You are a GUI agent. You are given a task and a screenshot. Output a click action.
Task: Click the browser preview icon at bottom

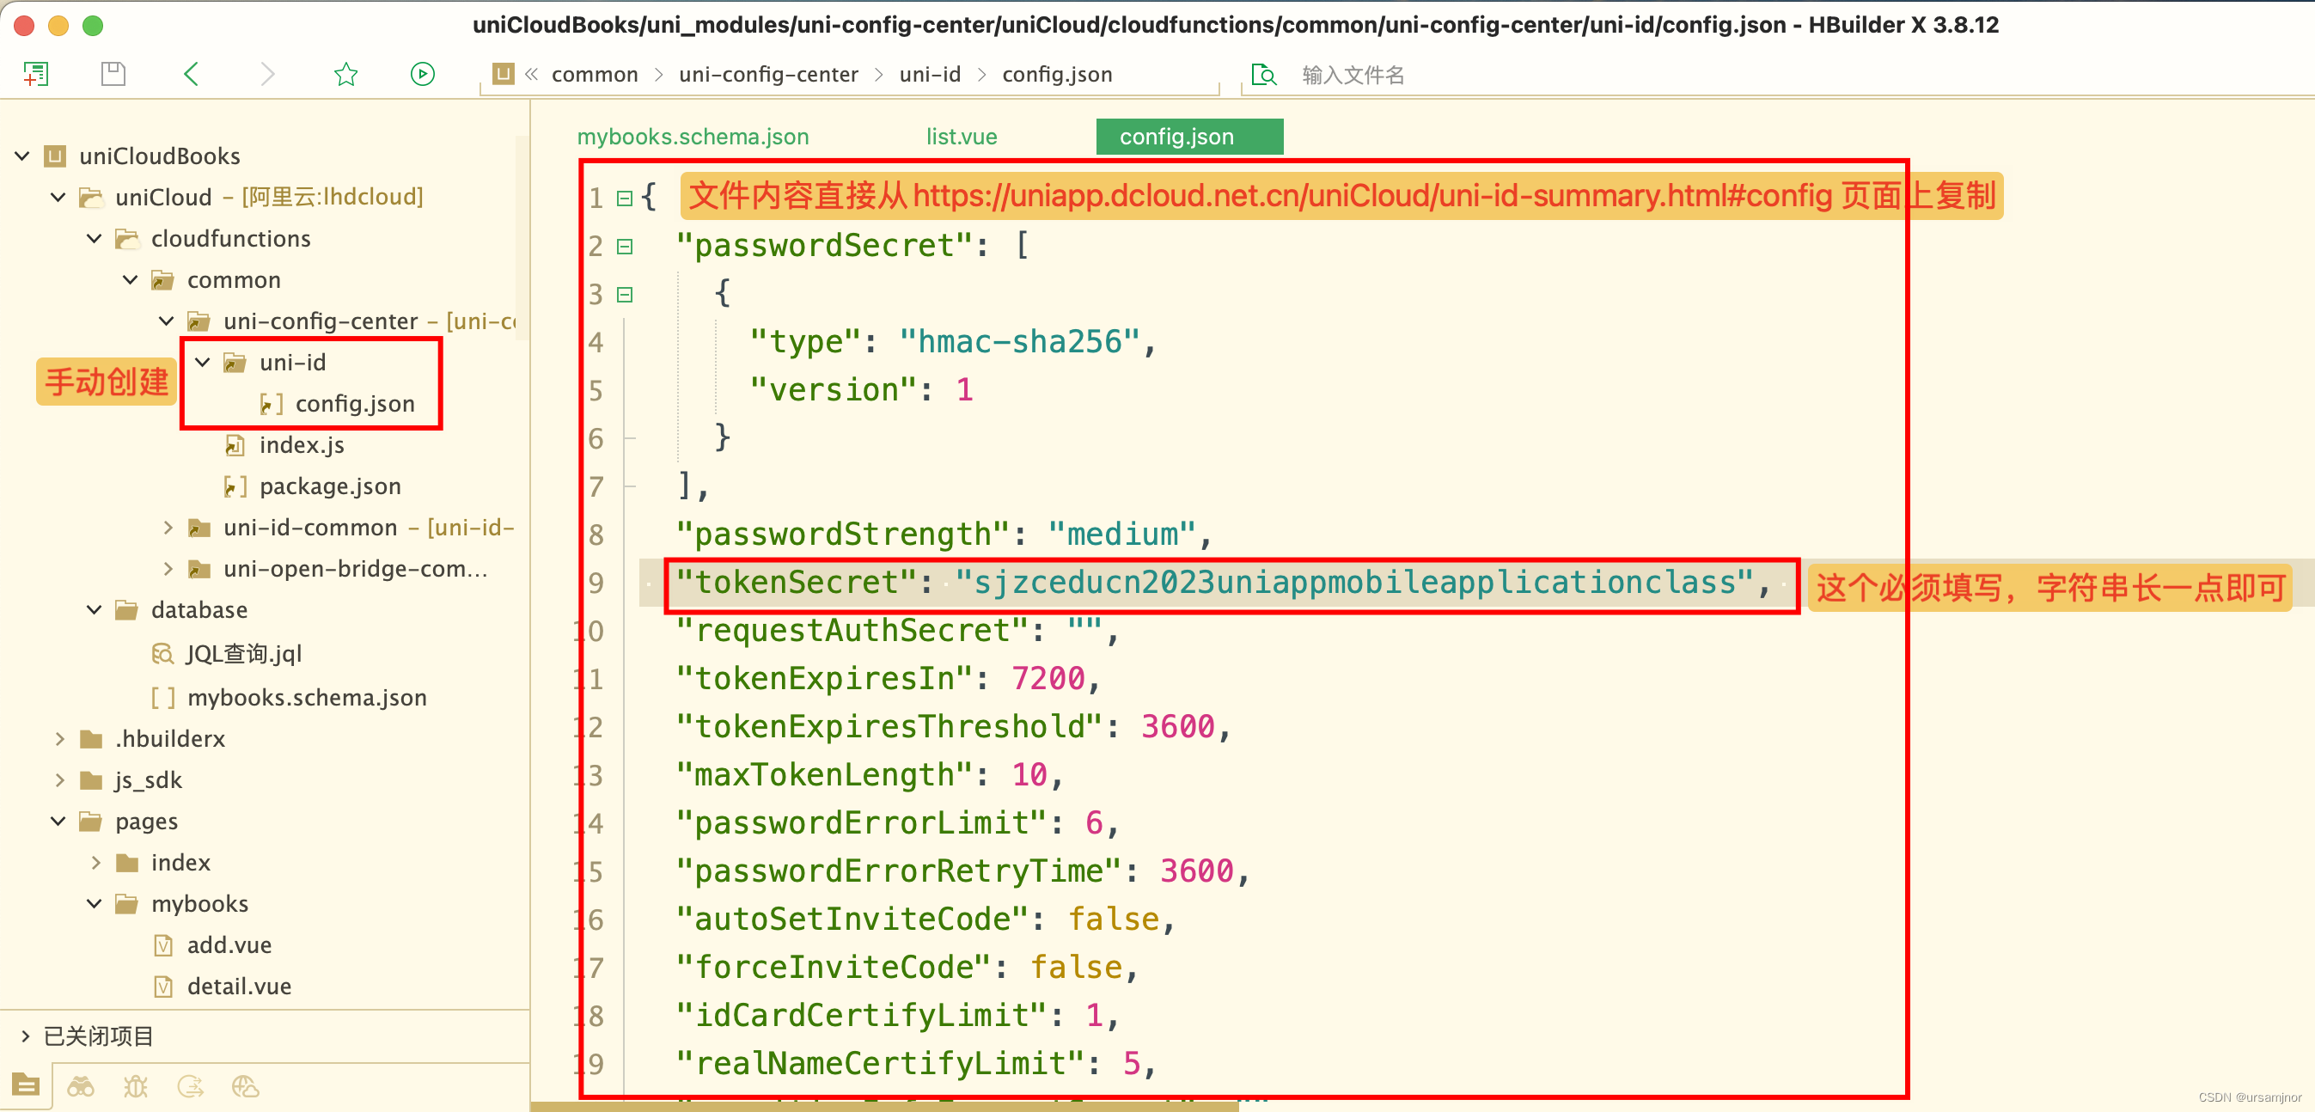tap(246, 1087)
